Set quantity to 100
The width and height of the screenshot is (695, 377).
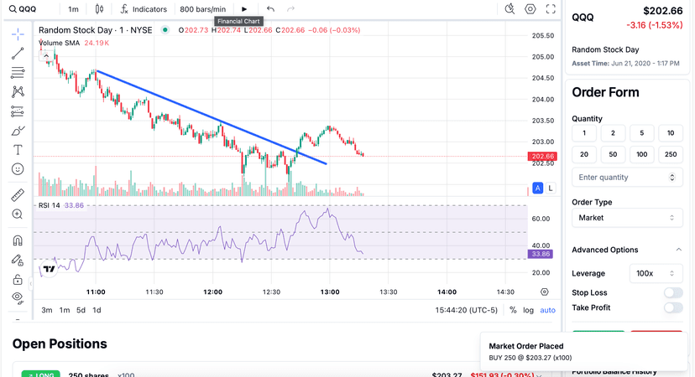642,154
